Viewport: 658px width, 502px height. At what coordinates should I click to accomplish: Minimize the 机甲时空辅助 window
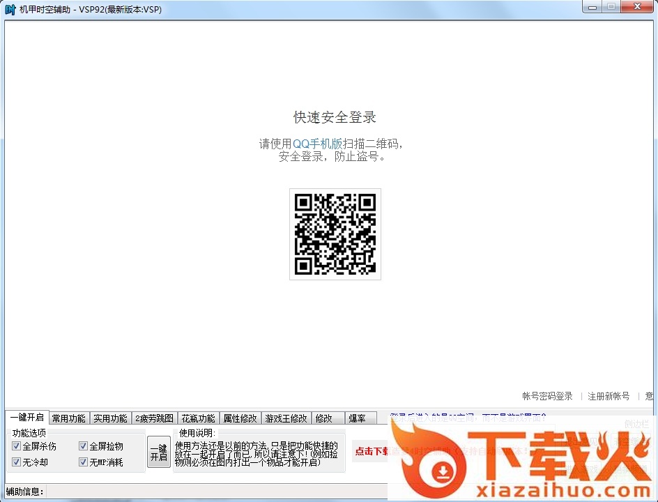(x=592, y=7)
